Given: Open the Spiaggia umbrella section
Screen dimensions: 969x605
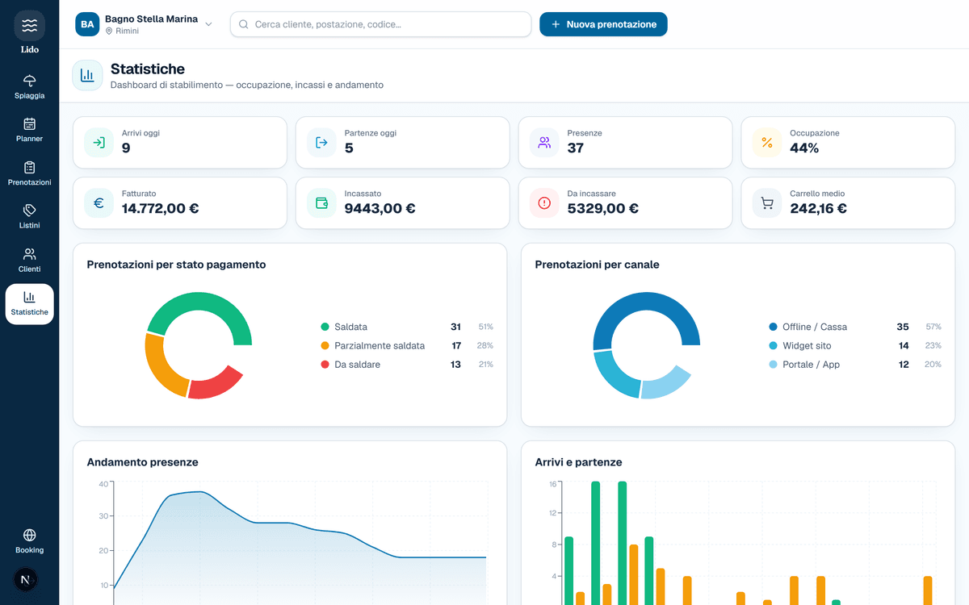Looking at the screenshot, I should point(29,87).
